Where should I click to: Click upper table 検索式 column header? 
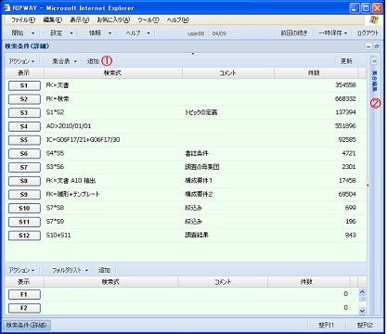point(113,73)
